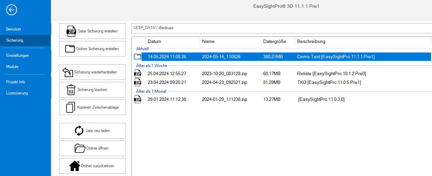
Task: Open Projekt Info section
Action: pos(16,82)
